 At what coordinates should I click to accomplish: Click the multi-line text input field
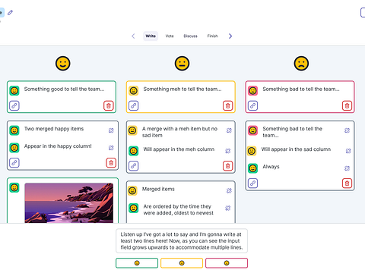pyautogui.click(x=182, y=241)
